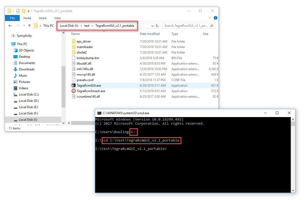Open the File menu tab

(x=12, y=18)
